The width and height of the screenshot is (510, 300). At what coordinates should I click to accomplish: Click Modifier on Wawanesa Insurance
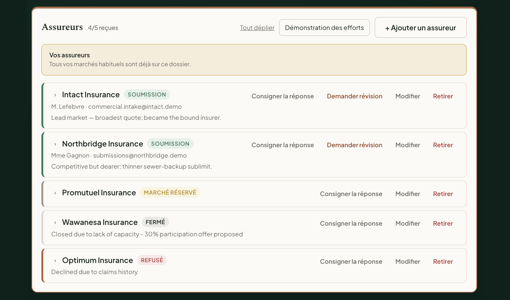pyautogui.click(x=408, y=223)
